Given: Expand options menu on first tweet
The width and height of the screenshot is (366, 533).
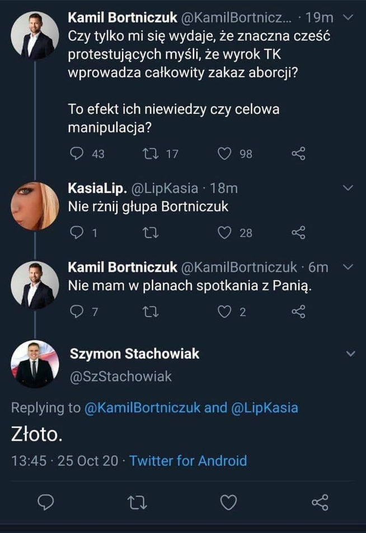Looking at the screenshot, I should pos(348,18).
